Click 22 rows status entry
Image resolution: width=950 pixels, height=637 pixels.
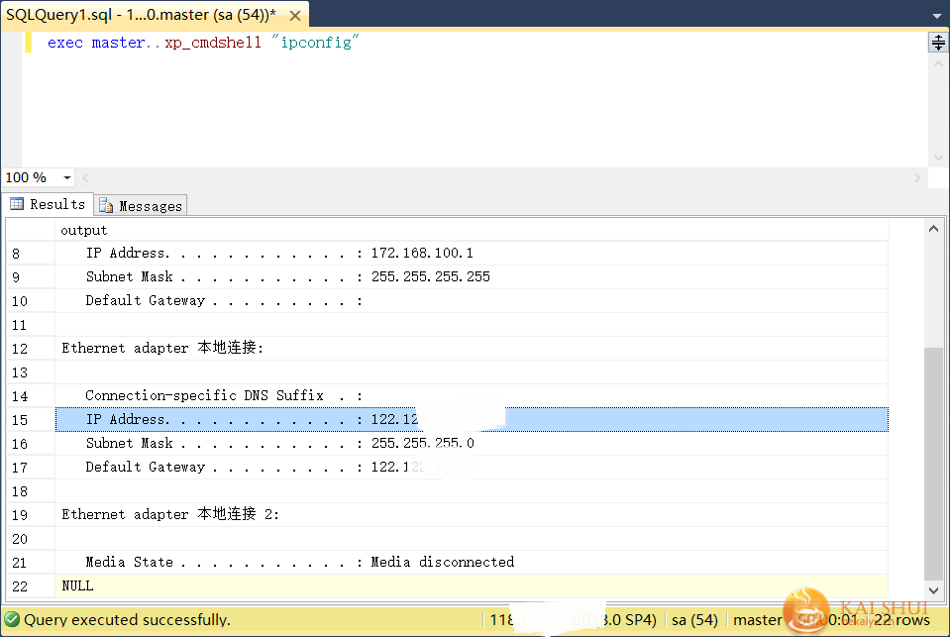901,619
